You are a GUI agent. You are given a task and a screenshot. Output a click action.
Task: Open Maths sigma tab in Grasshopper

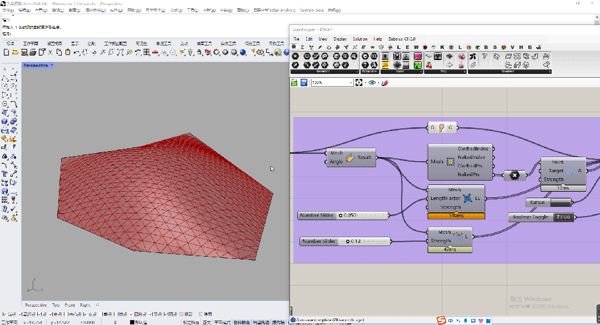pyautogui.click(x=302, y=47)
